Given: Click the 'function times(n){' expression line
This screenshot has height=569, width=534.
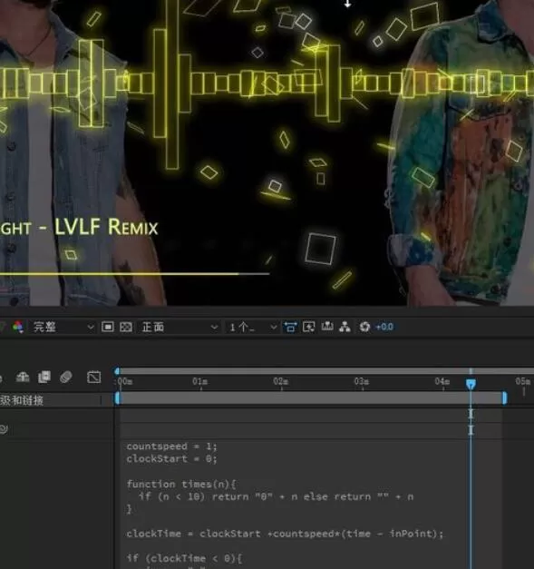Looking at the screenshot, I should pos(181,484).
